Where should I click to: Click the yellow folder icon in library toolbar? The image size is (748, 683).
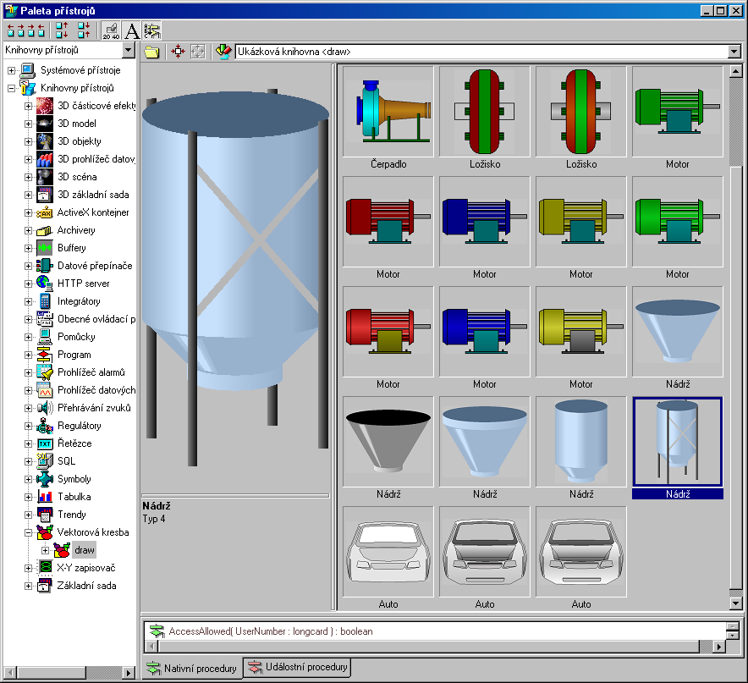point(151,52)
